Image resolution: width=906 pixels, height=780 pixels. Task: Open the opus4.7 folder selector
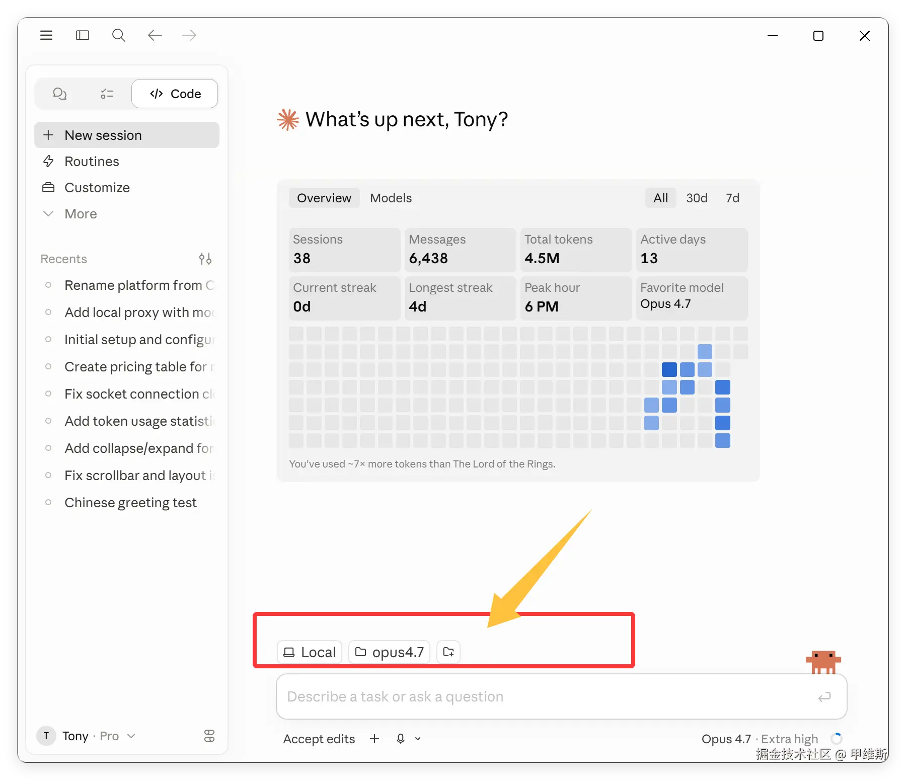point(389,652)
